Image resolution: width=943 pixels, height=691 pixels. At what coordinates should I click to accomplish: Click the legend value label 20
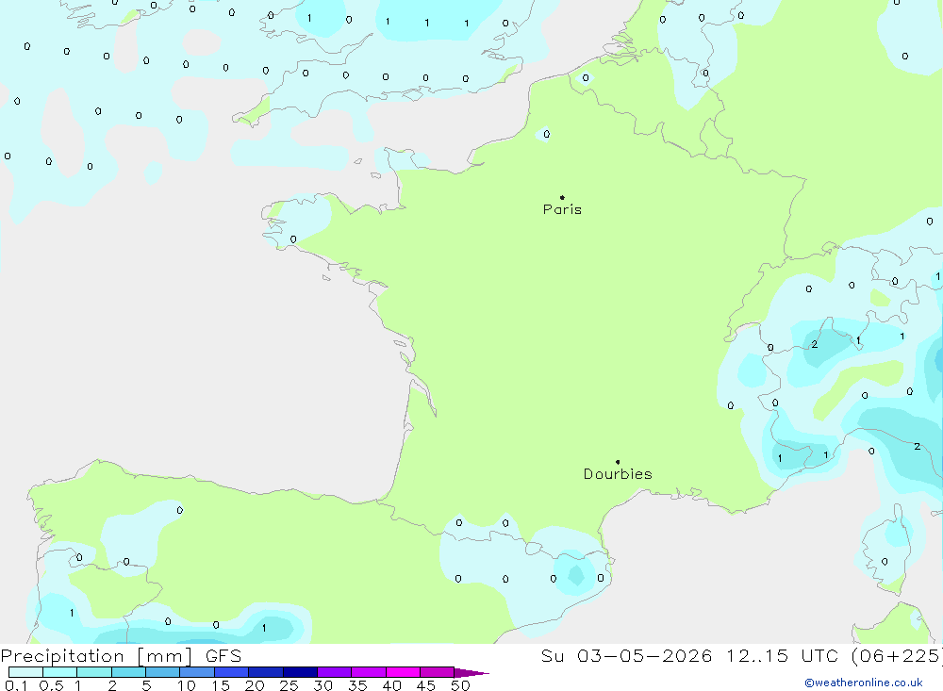click(255, 685)
